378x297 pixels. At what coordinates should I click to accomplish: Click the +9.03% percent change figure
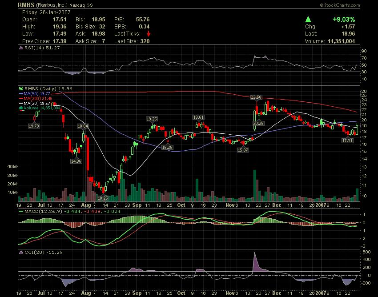click(344, 19)
